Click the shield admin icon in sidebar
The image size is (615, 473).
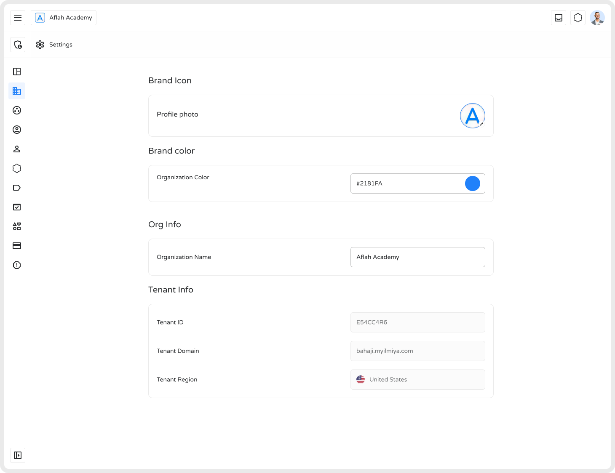tap(18, 45)
